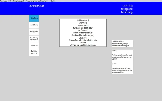Visit Die Seite und ich page

click(34, 52)
